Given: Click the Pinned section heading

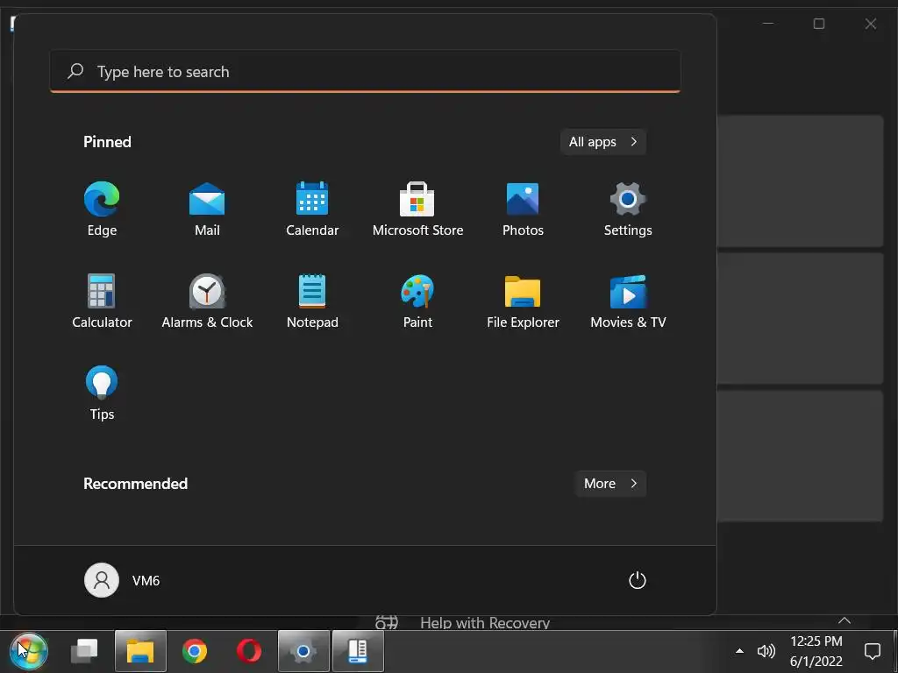Looking at the screenshot, I should point(107,142).
